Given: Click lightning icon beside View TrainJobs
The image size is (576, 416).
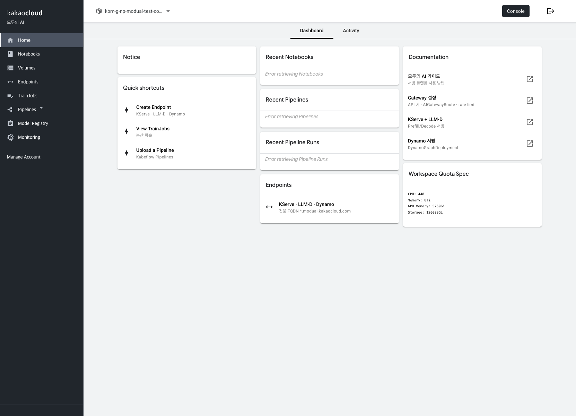Looking at the screenshot, I should (x=126, y=131).
